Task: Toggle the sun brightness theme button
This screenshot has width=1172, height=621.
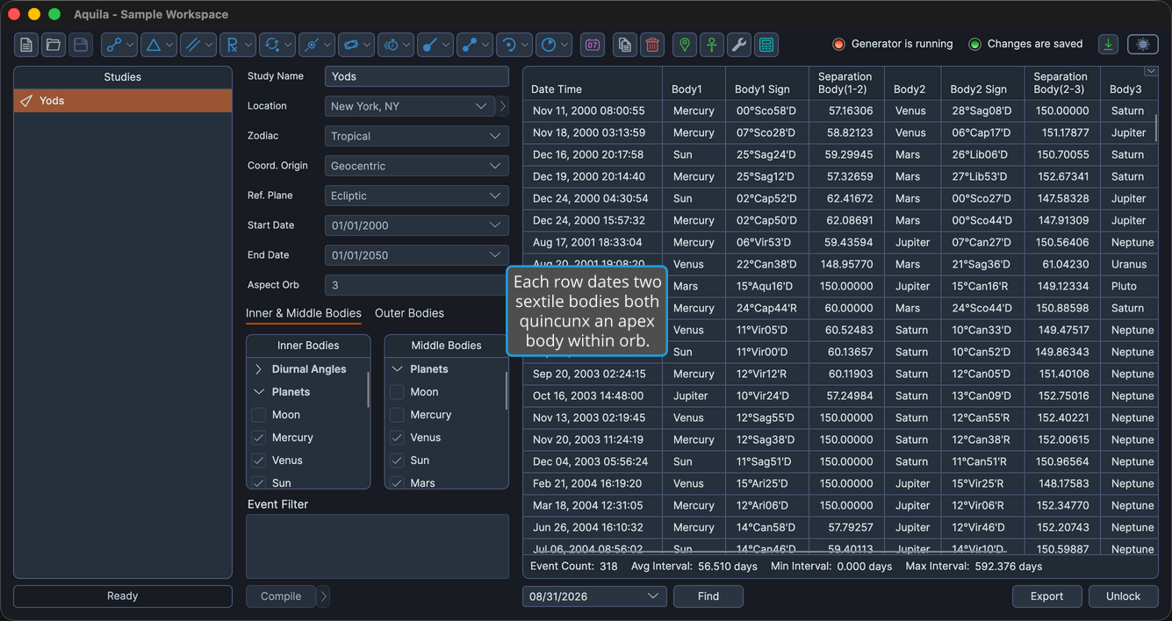Action: click(1142, 44)
